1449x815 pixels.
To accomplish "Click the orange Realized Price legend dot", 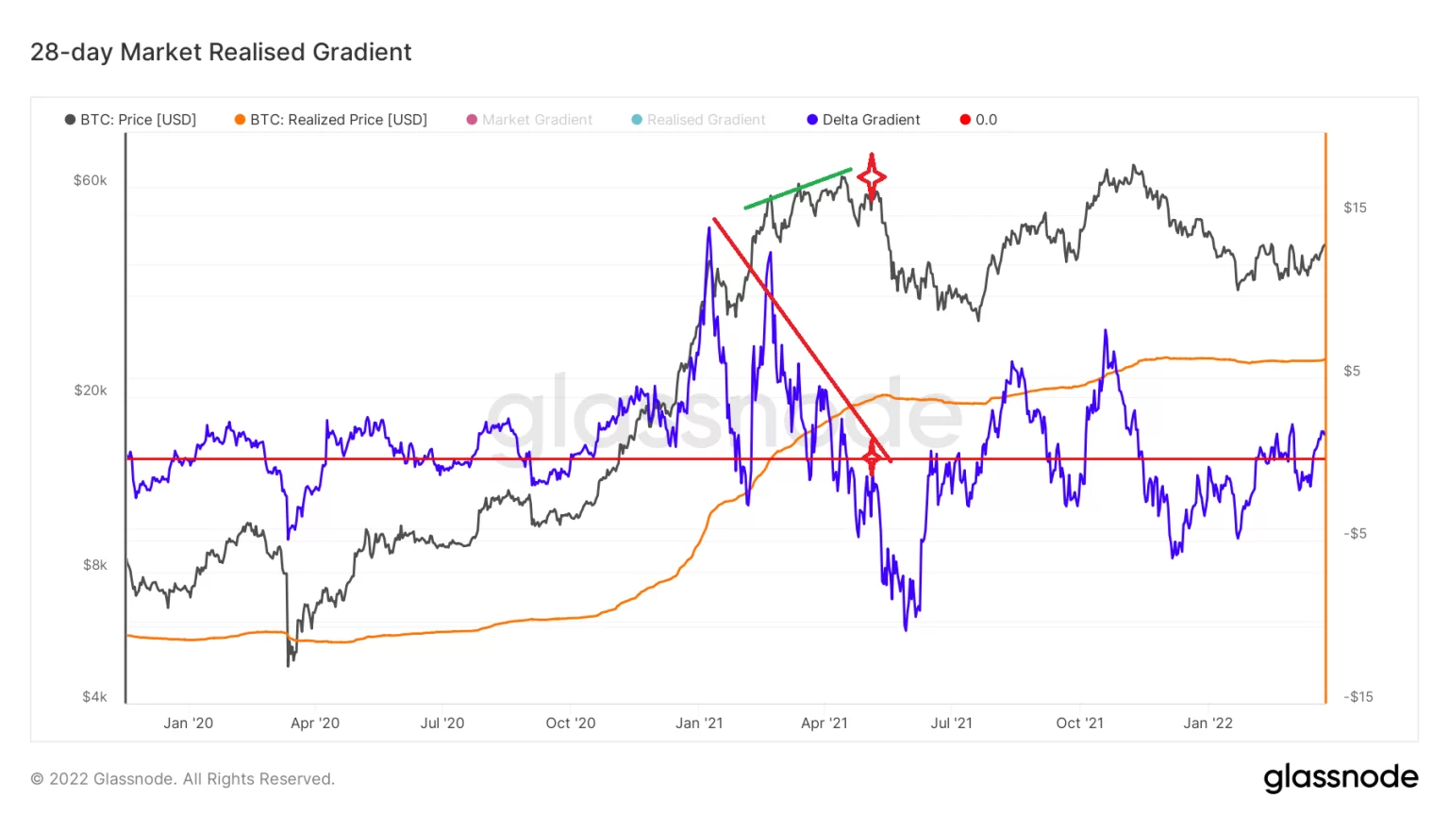I will 240,120.
